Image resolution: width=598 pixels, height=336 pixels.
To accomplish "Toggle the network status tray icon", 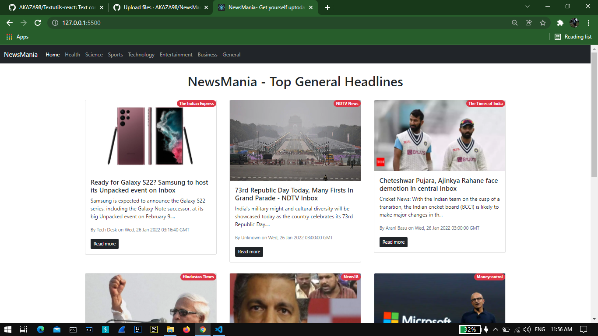I will click(x=517, y=329).
